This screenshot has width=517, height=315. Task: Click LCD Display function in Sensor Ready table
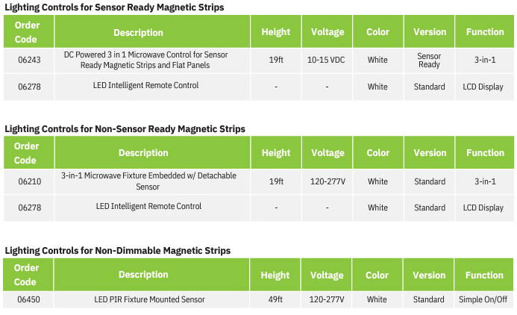(x=483, y=87)
